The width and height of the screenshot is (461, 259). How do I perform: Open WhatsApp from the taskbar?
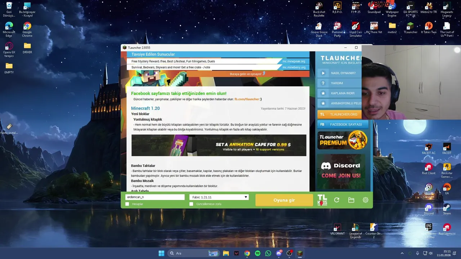(x=268, y=253)
